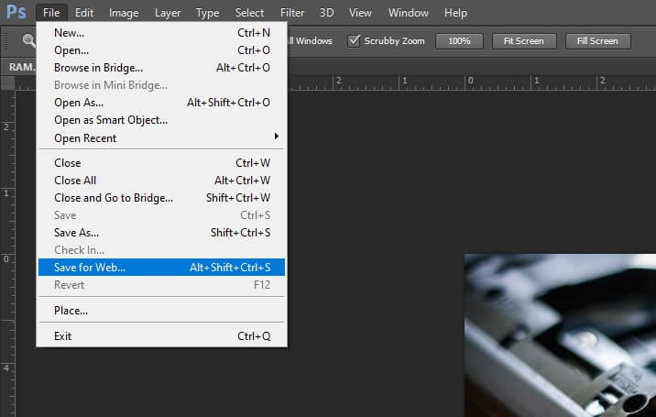Open the Select menu

point(249,13)
